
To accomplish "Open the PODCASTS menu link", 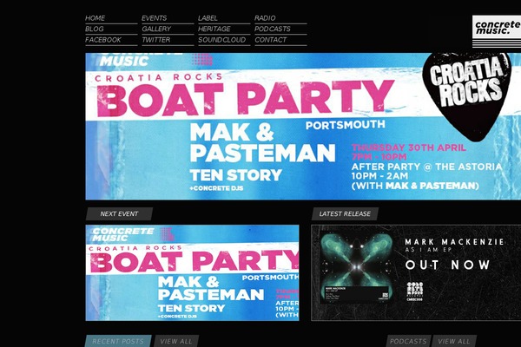I will 273,29.
